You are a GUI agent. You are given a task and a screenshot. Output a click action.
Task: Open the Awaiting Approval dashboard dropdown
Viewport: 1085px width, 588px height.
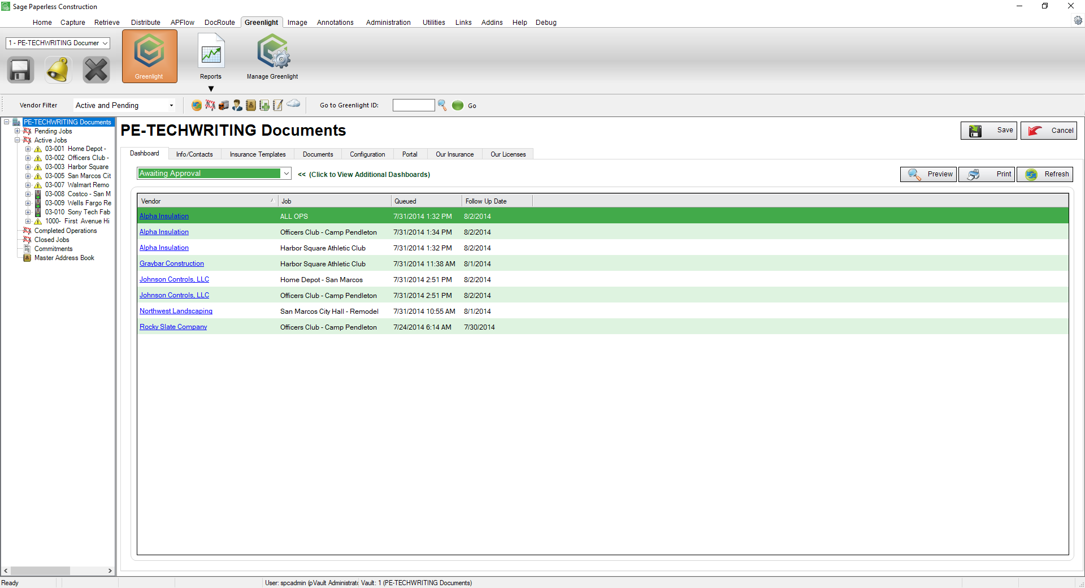[x=287, y=174]
